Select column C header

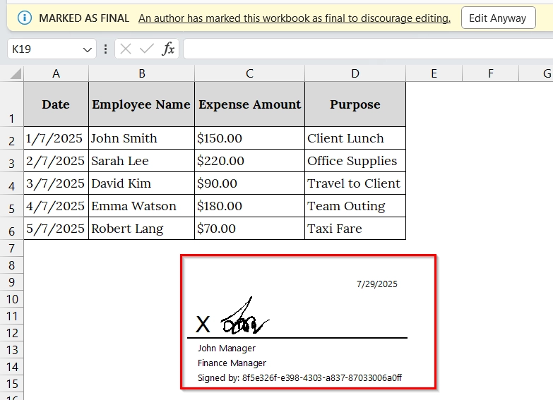[x=249, y=73]
